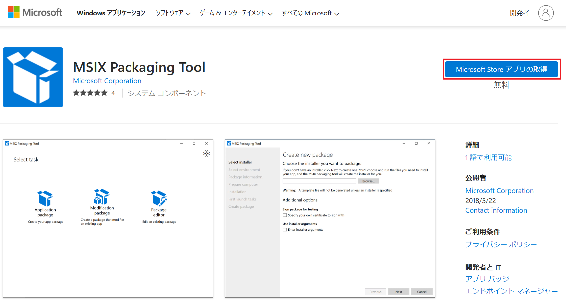The image size is (566, 300).
Task: Select the Package editor icon
Action: (x=159, y=198)
